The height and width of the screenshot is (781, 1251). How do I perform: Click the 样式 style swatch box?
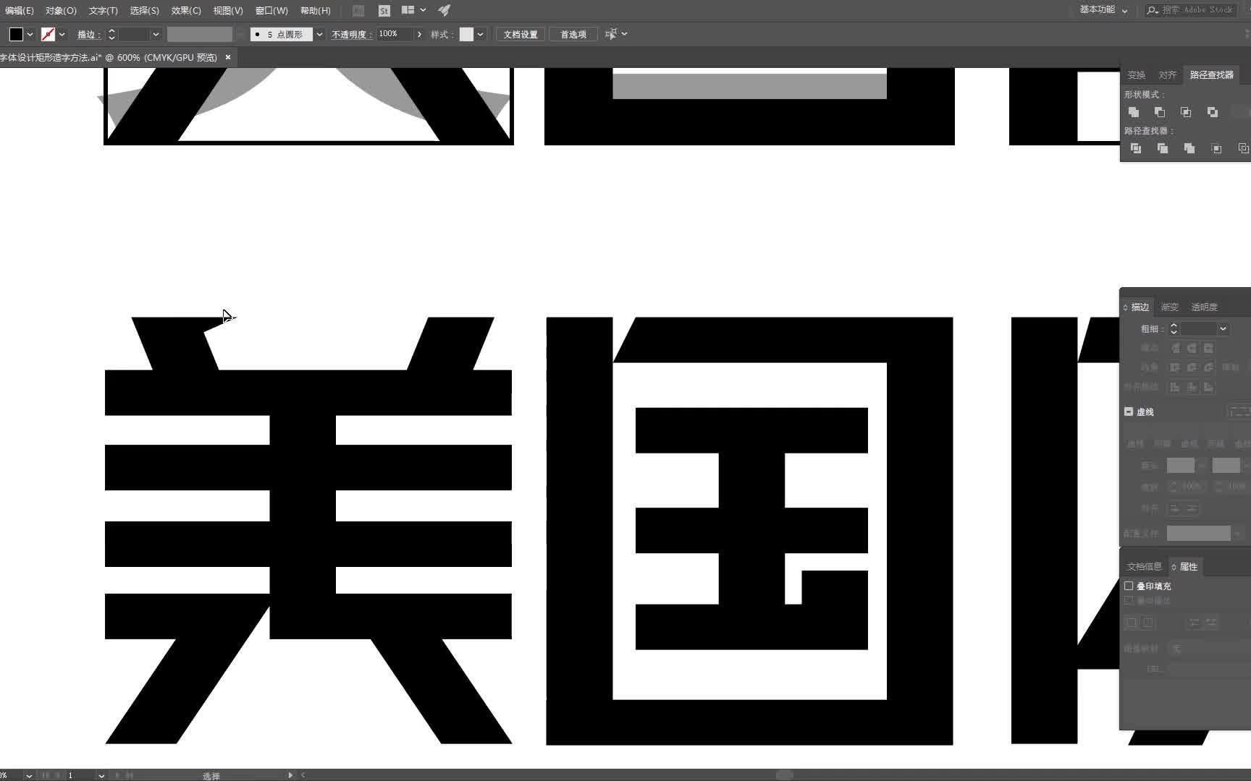point(466,34)
